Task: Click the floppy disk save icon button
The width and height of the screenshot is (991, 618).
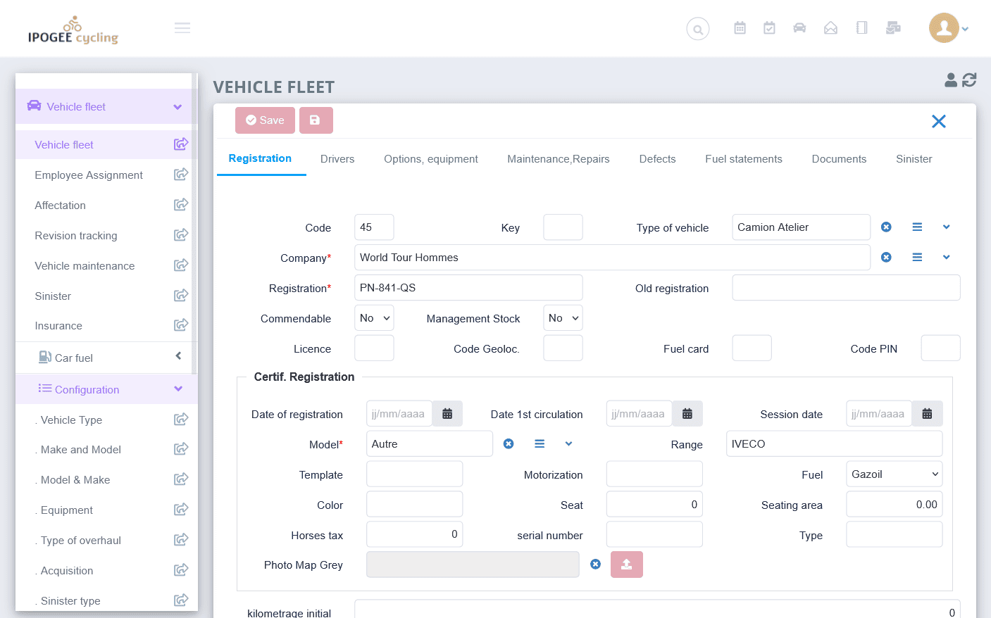Action: 316,120
